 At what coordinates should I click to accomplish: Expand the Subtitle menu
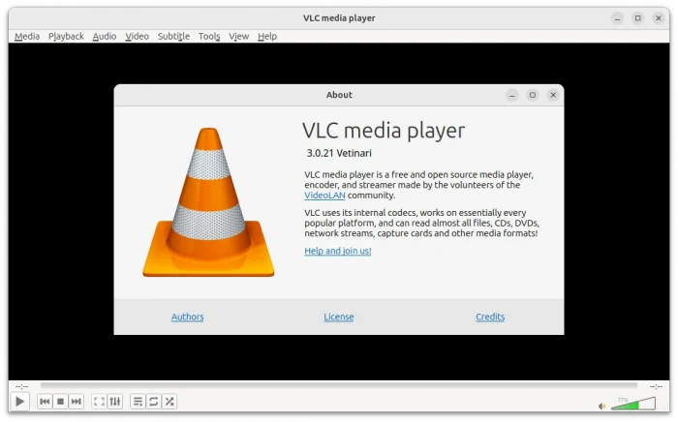coord(173,36)
